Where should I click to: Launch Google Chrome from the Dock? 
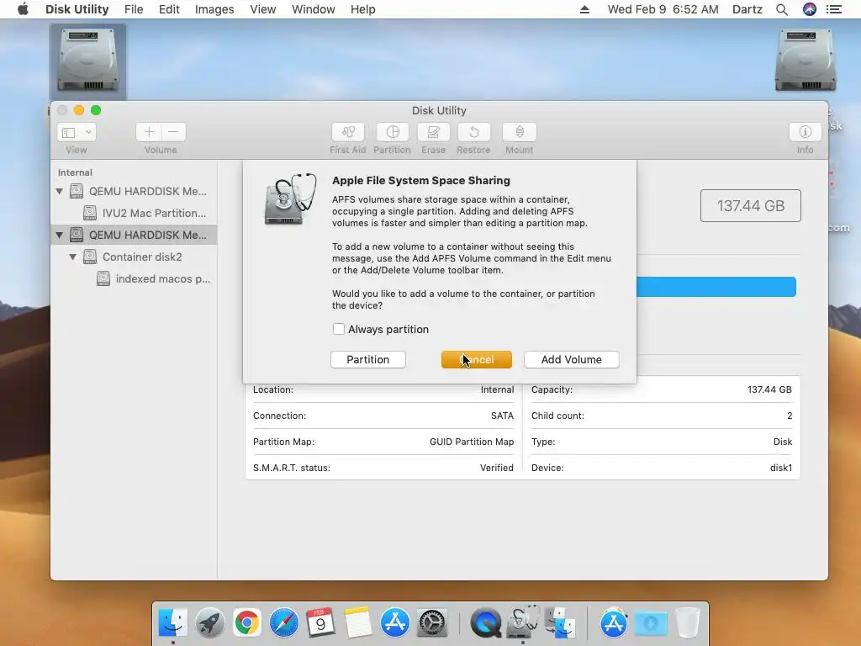pos(247,622)
